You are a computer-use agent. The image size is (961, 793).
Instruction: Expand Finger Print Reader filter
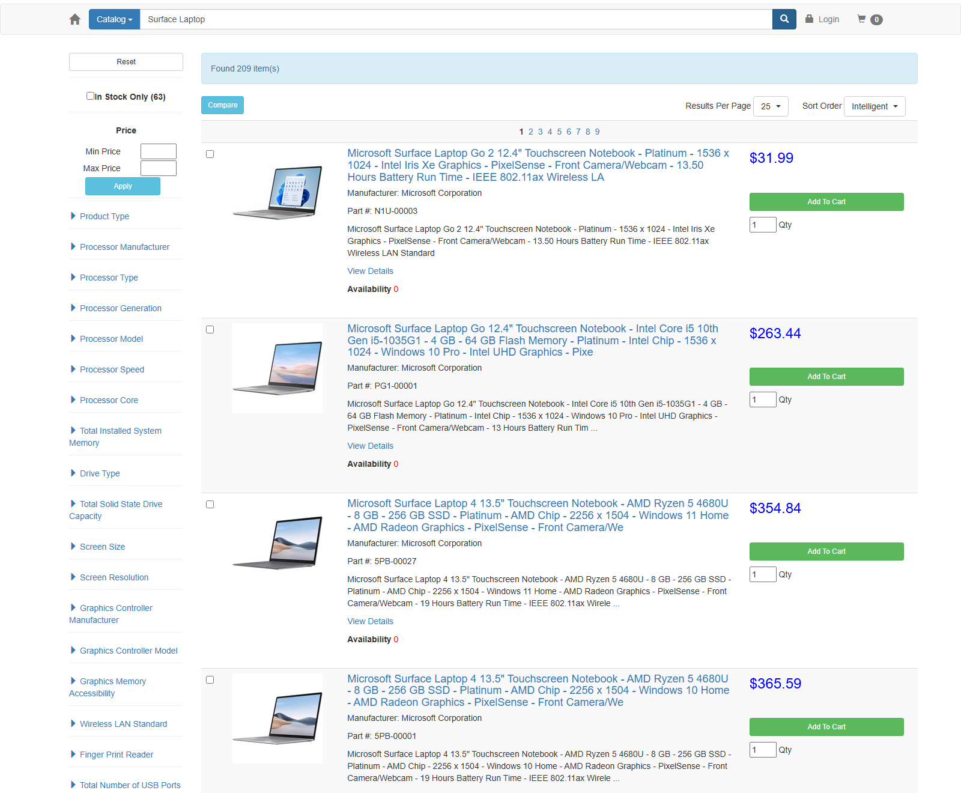pyautogui.click(x=117, y=755)
